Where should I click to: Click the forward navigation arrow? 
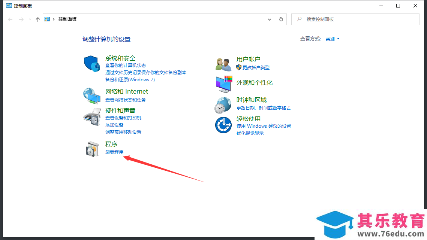pyautogui.click(x=21, y=19)
